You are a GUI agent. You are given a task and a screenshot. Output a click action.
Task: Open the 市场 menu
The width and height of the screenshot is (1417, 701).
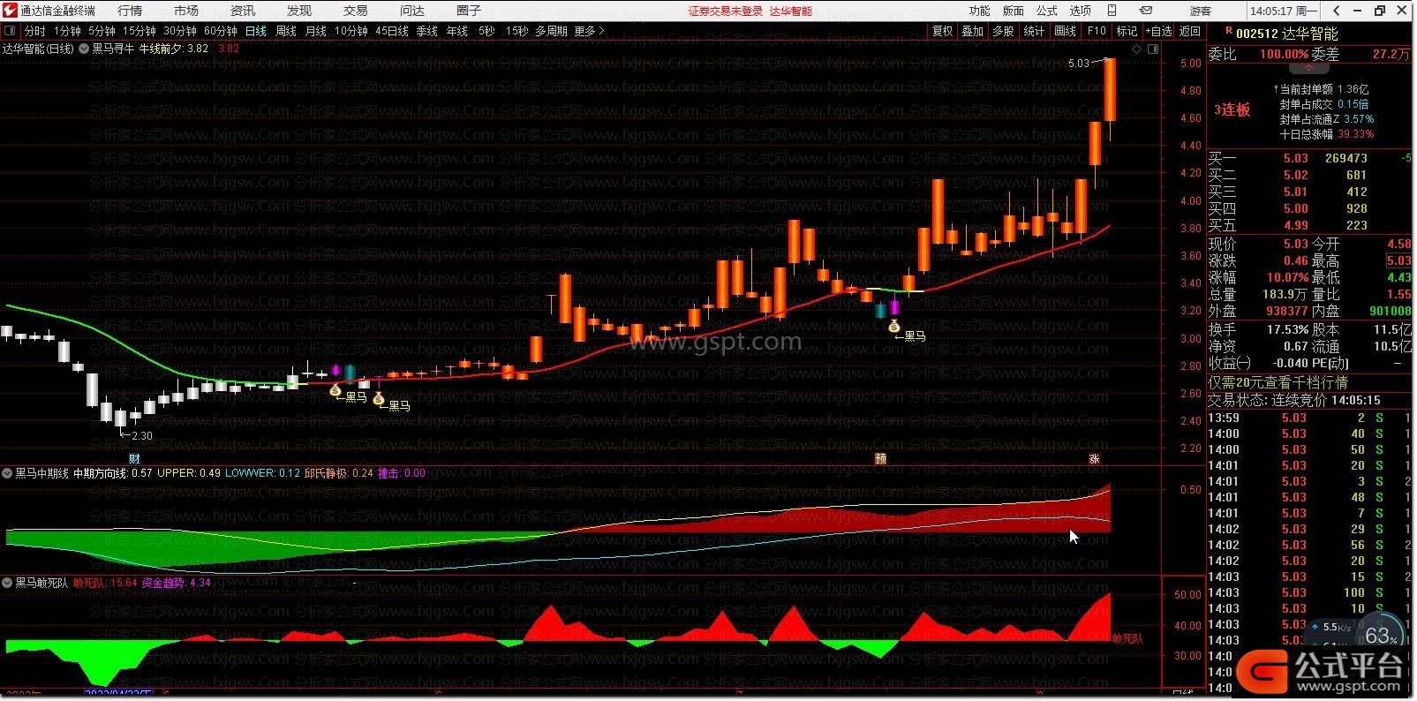pyautogui.click(x=186, y=11)
